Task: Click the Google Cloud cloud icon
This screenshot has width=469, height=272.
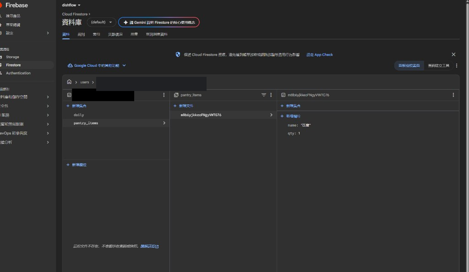Action: (x=70, y=65)
